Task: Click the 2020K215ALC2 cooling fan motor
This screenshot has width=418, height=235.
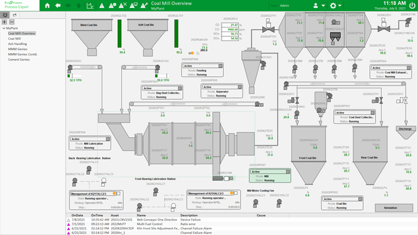Action: pos(279,203)
